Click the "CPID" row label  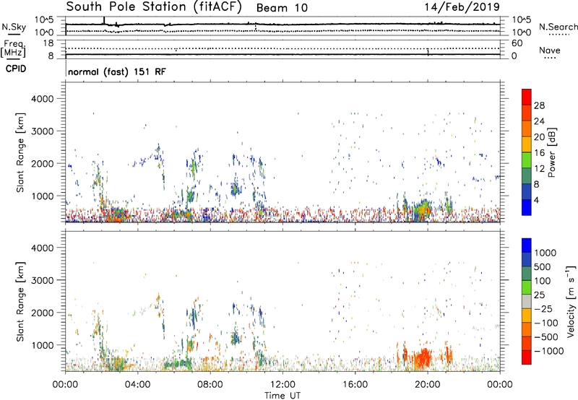15,69
